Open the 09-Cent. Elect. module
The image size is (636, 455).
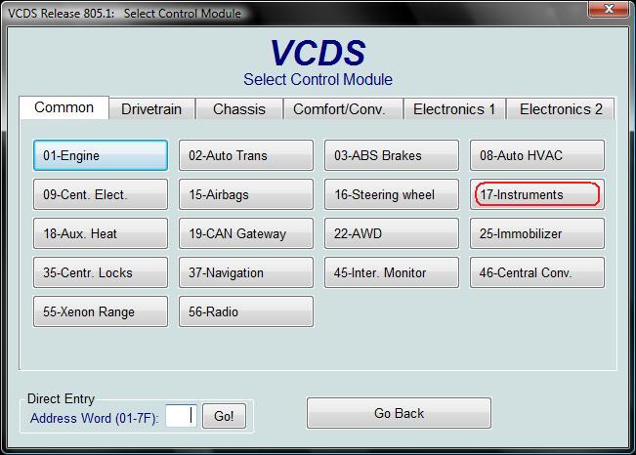101,194
